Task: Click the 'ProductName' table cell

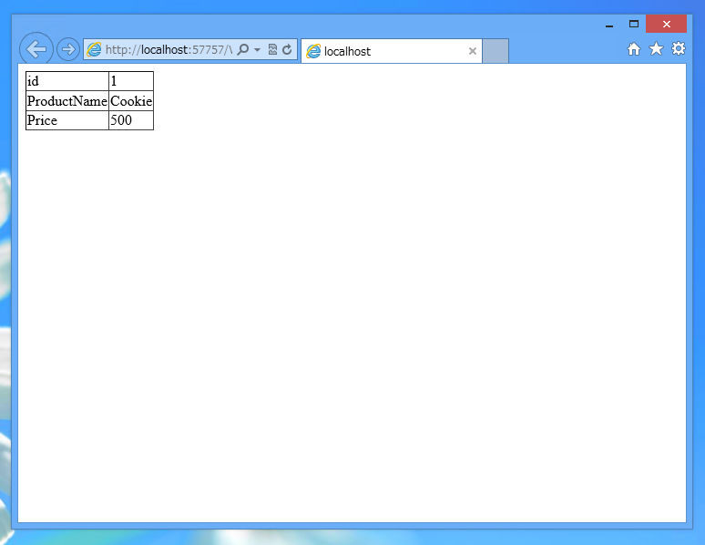Action: pos(67,101)
